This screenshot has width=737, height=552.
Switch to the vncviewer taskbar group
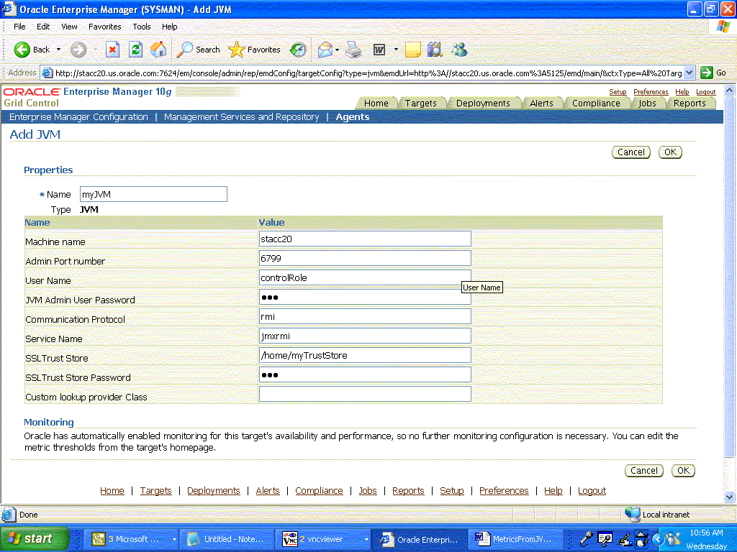[x=325, y=539]
